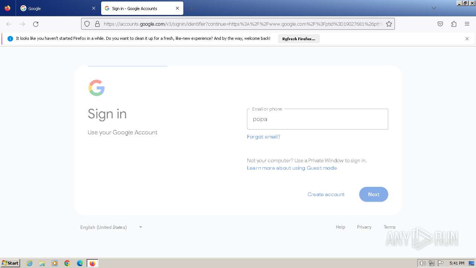Select the Firefox taskbar button
Viewport: 476px width, 268px height.
[x=92, y=263]
